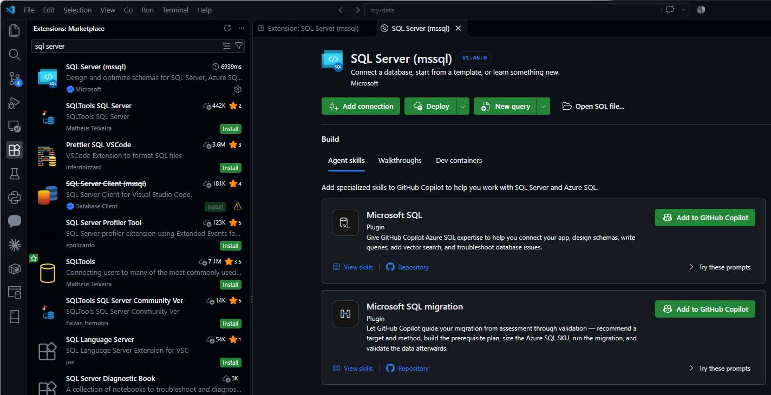Click the gray hexagon title bar icon
771x395 pixels.
click(701, 10)
